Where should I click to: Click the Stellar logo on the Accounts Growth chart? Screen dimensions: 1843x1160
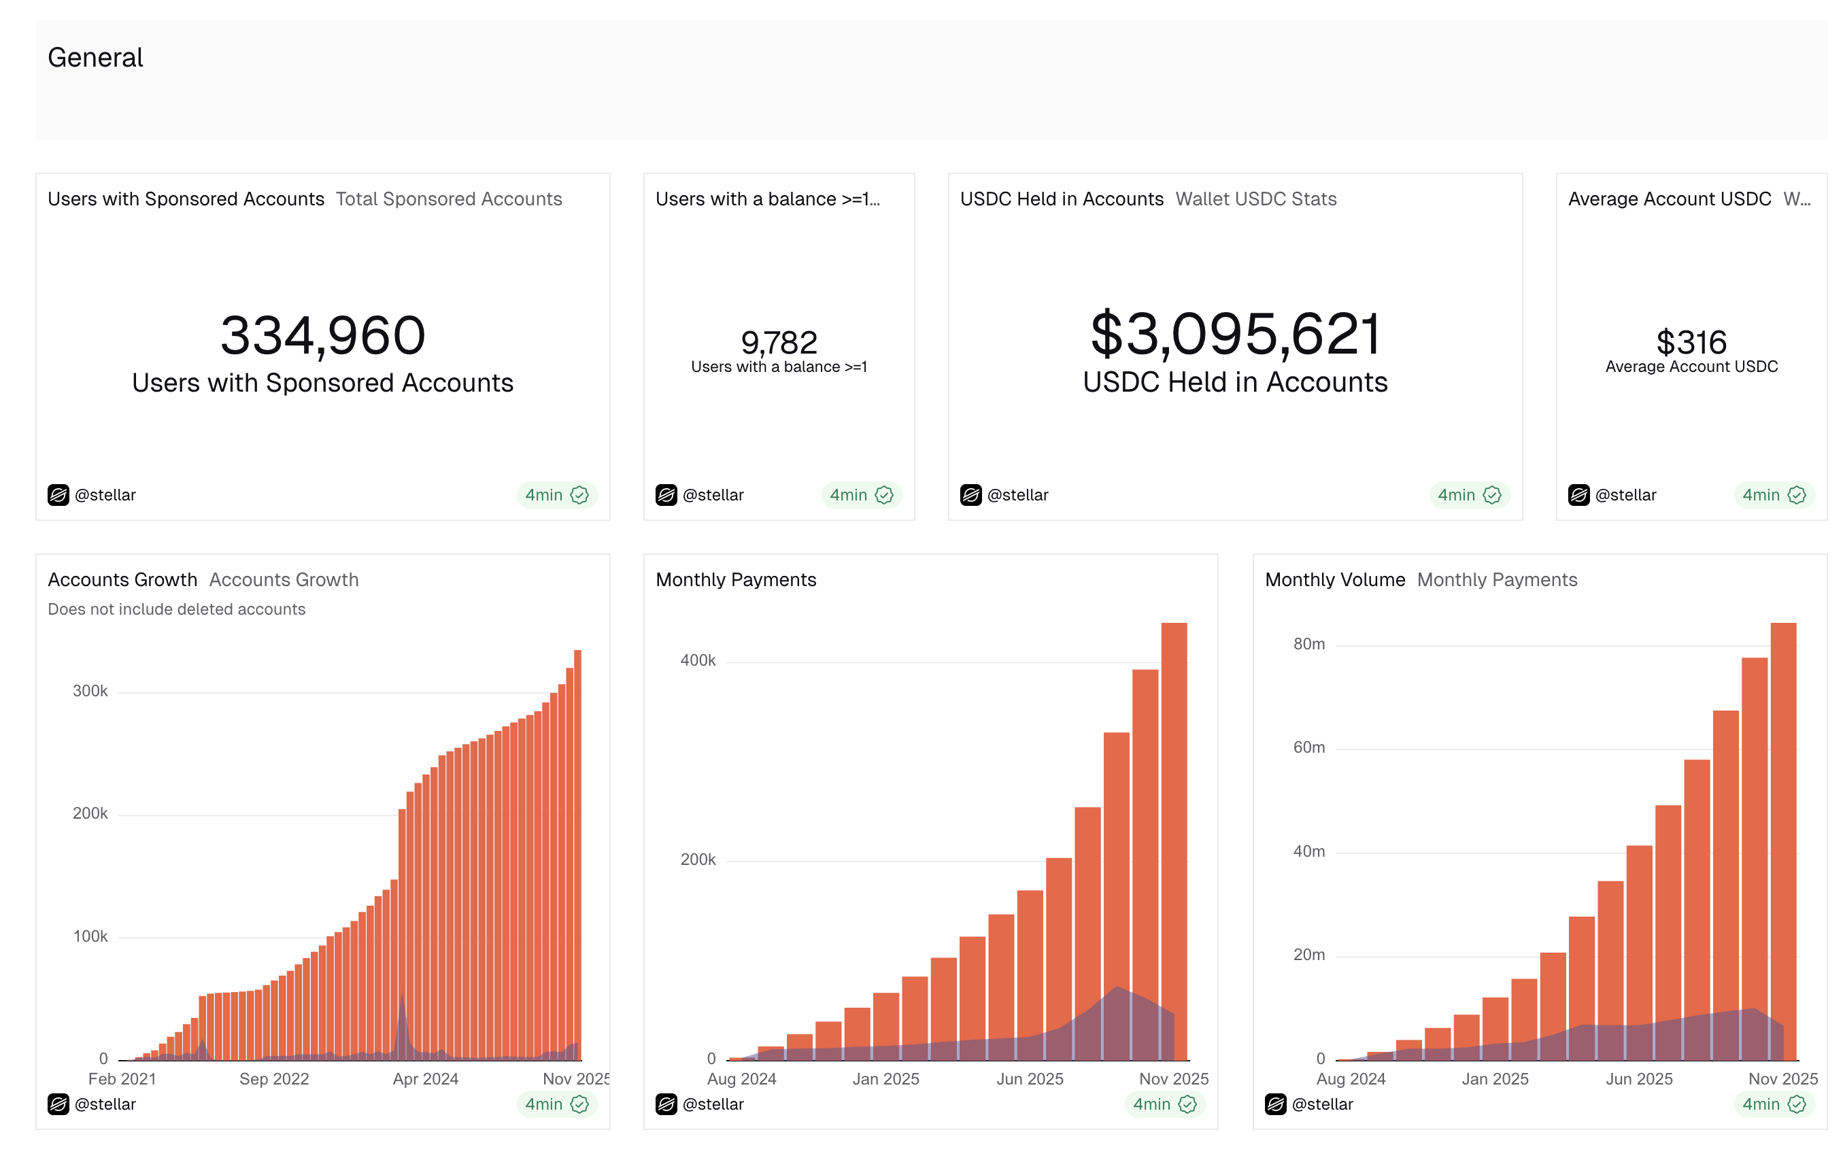tap(59, 1104)
